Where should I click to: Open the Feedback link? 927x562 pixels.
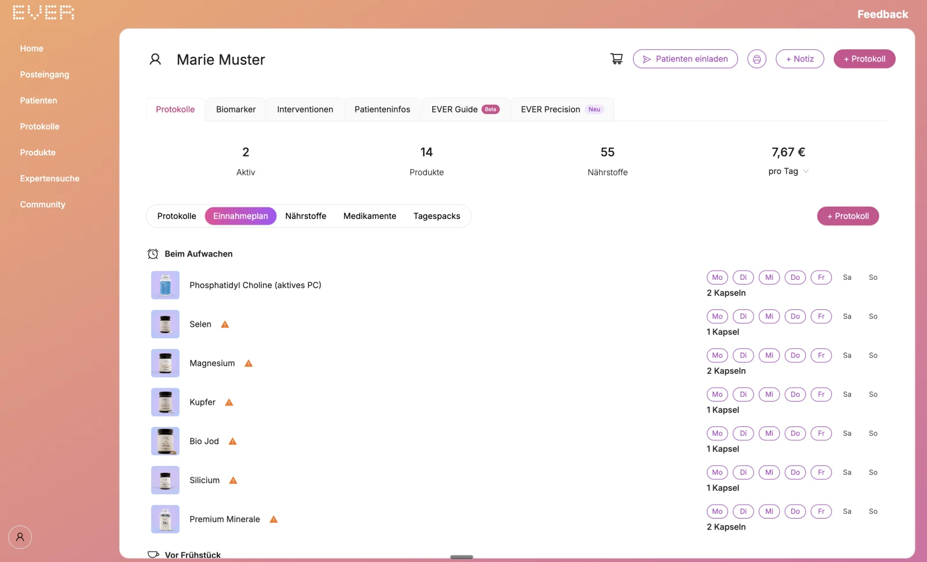click(882, 14)
